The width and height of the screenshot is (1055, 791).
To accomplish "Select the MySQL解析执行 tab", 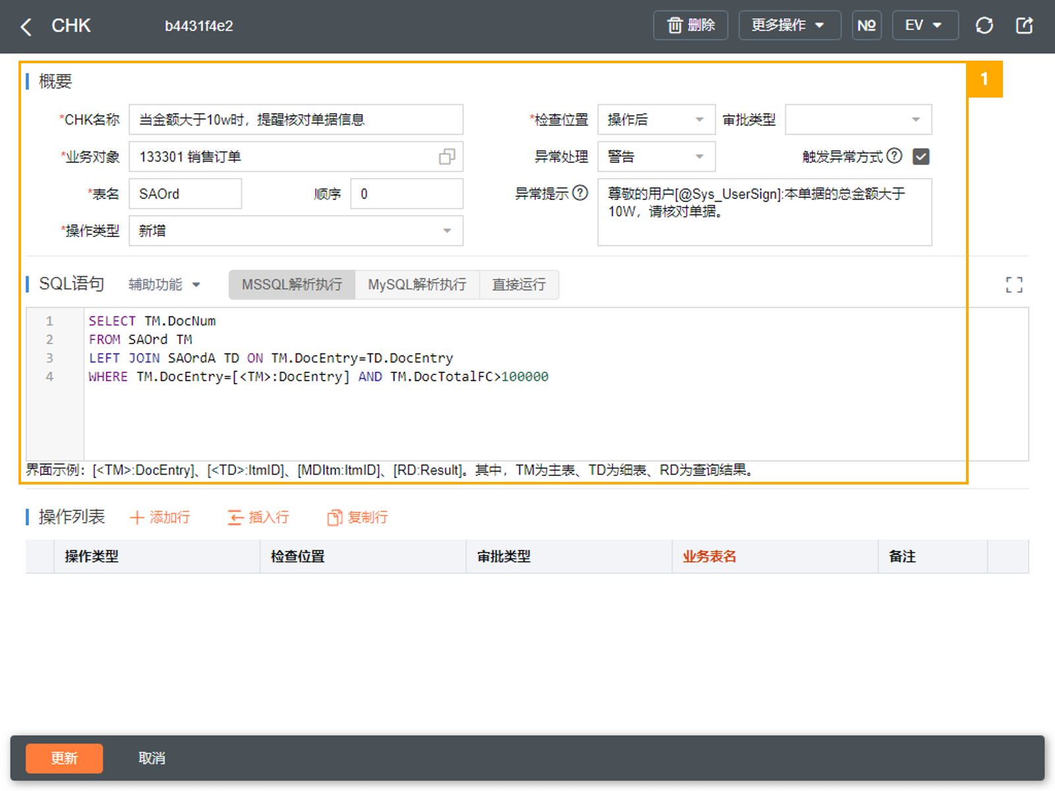I will [x=417, y=284].
